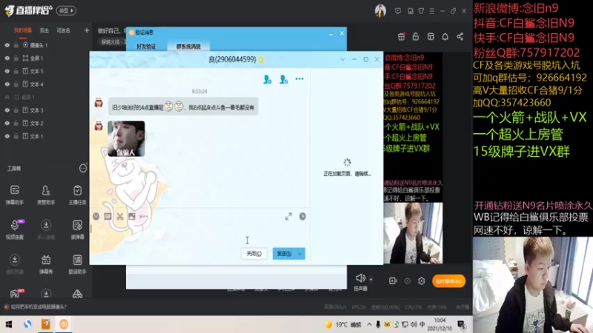
Task: Click the chat message input area
Action: pos(199,234)
